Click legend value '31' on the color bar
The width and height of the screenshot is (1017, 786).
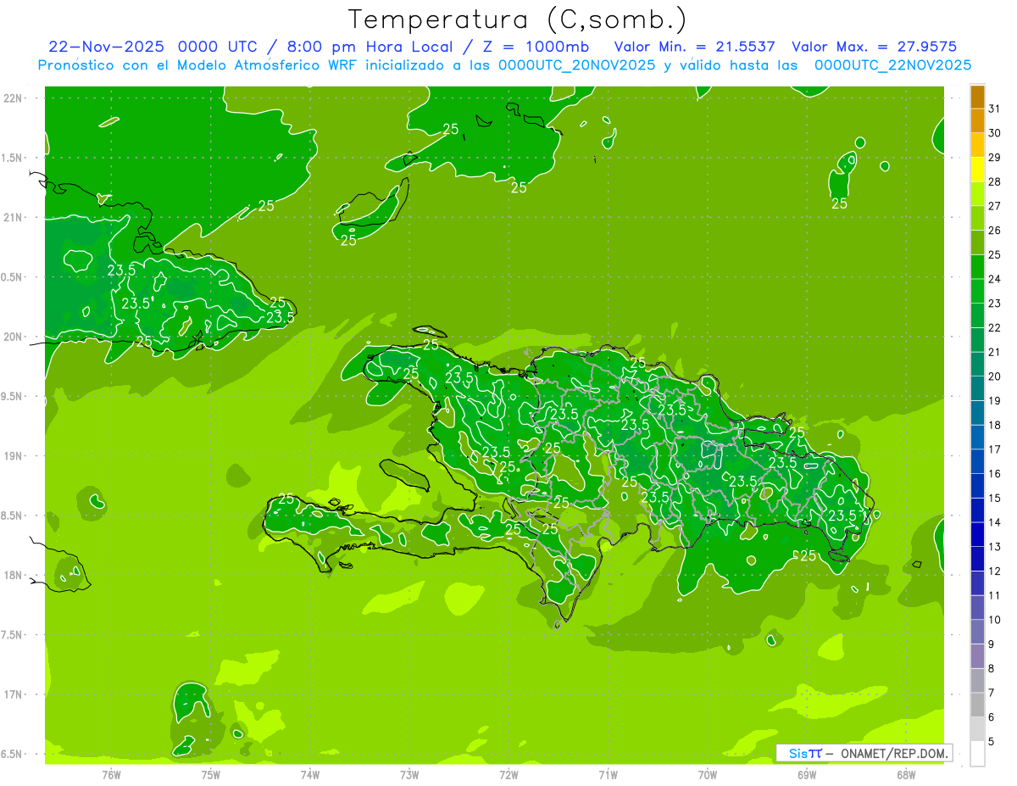994,109
